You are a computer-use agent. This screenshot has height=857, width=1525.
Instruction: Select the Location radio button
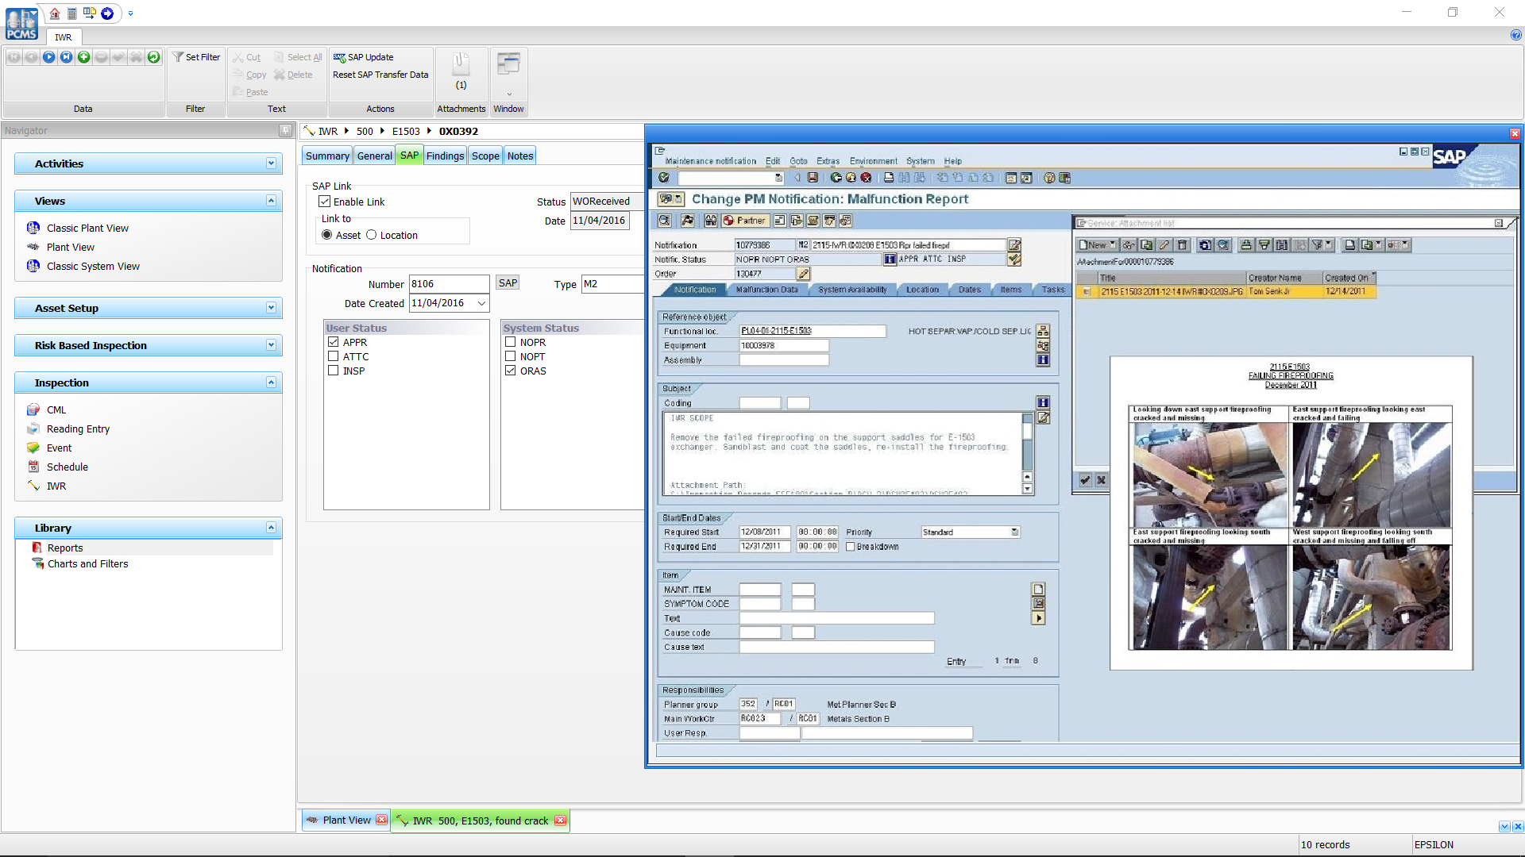click(371, 235)
